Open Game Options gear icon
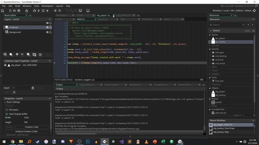Image resolution: width=259 pixels, height=145 pixels. (55, 11)
